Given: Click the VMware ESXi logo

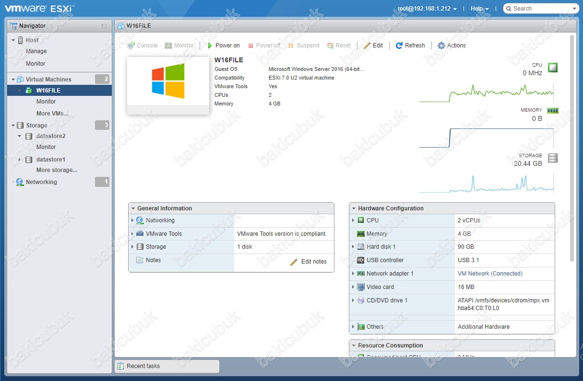Looking at the screenshot, I should (39, 8).
